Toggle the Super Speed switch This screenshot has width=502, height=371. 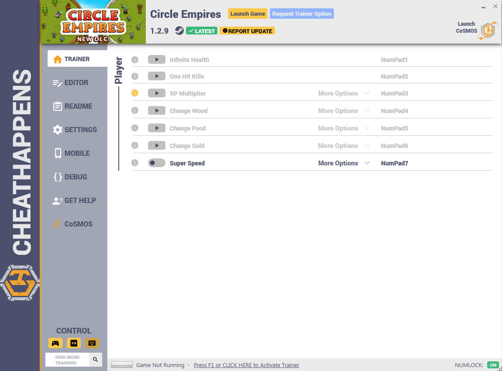point(157,163)
